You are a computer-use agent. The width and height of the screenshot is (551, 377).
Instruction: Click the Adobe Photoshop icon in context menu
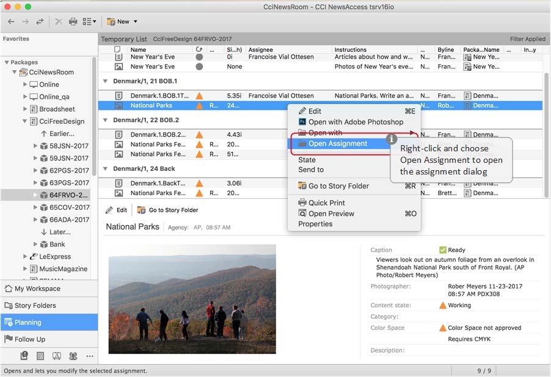point(302,122)
